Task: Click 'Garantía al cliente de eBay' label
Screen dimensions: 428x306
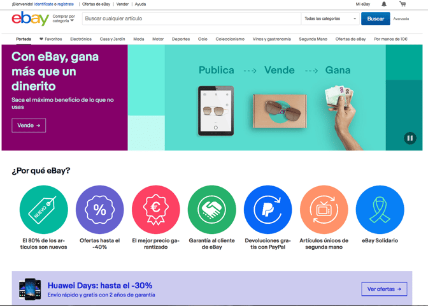Action: tap(212, 244)
